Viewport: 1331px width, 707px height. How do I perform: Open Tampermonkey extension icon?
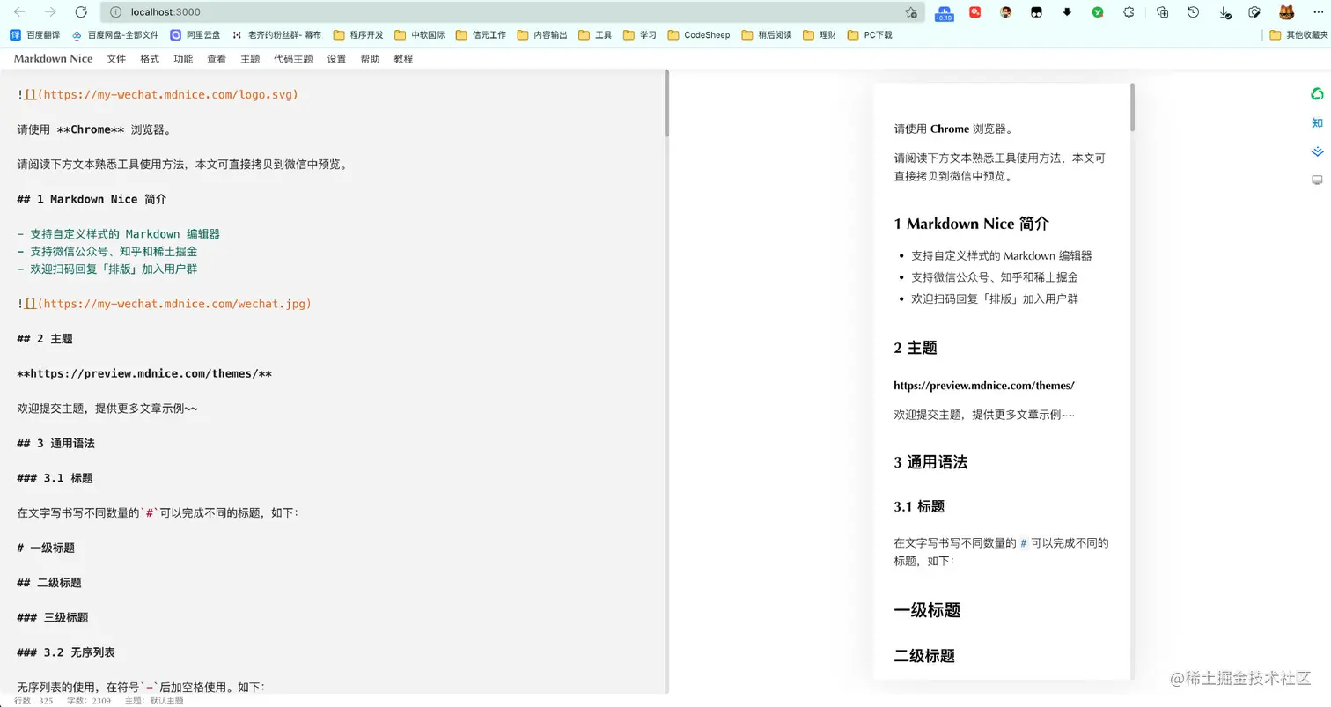pos(1037,12)
